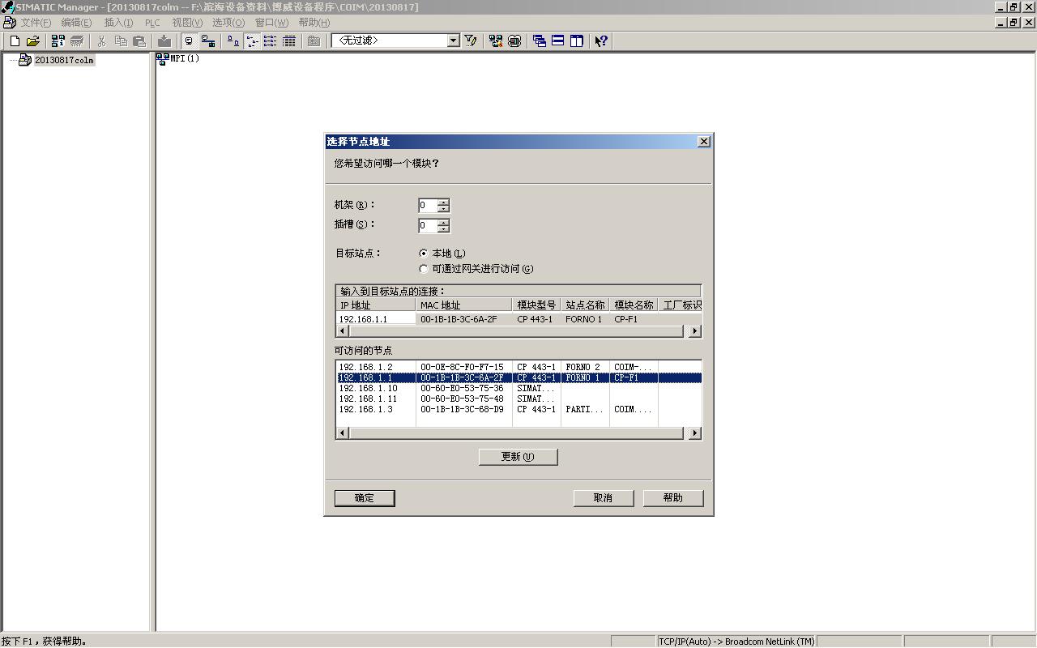Open the 编辑(E) menu
This screenshot has width=1037, height=648.
pos(76,23)
